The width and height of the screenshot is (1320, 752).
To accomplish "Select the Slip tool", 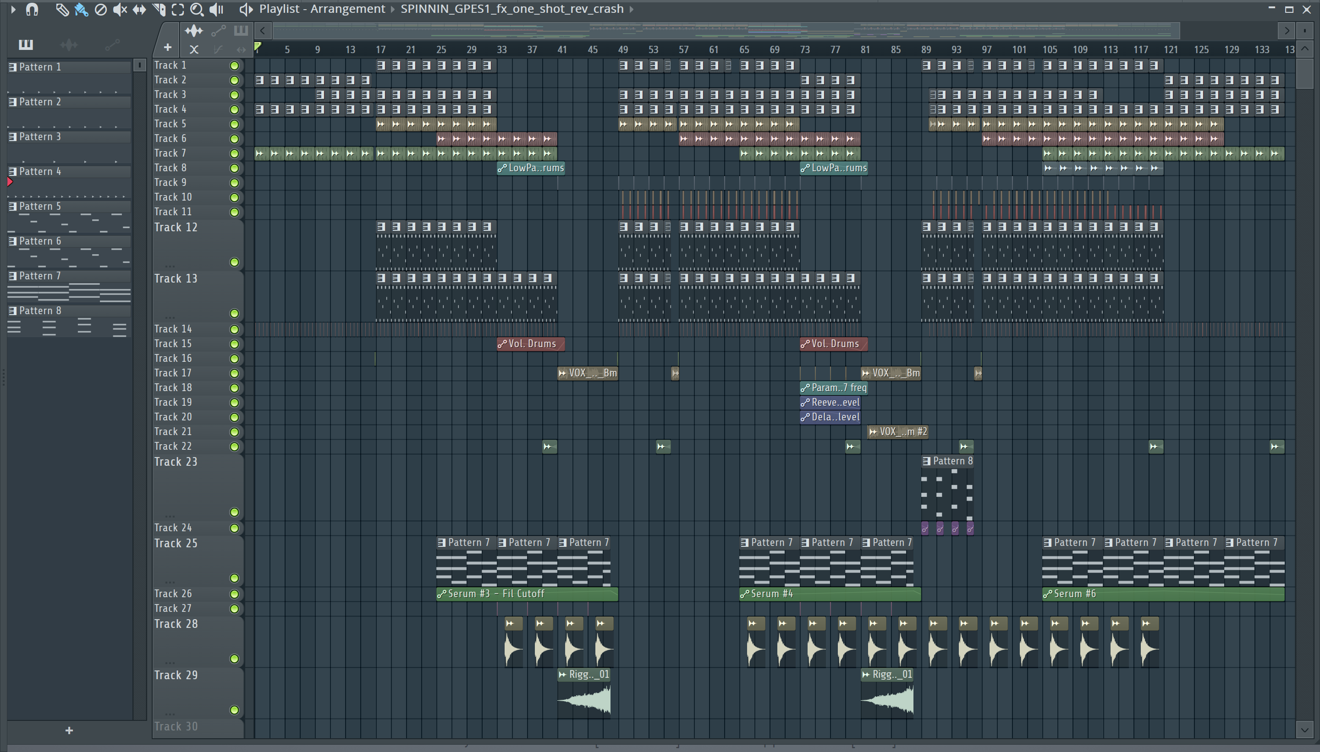I will click(x=139, y=9).
